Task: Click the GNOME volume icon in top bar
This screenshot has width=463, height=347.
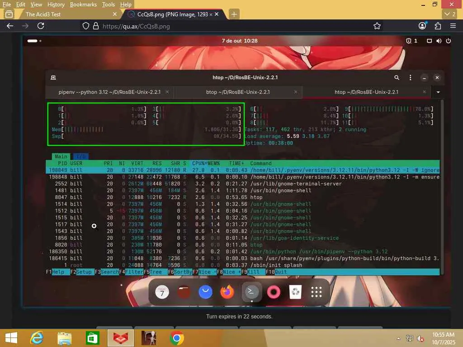Action: [439, 41]
